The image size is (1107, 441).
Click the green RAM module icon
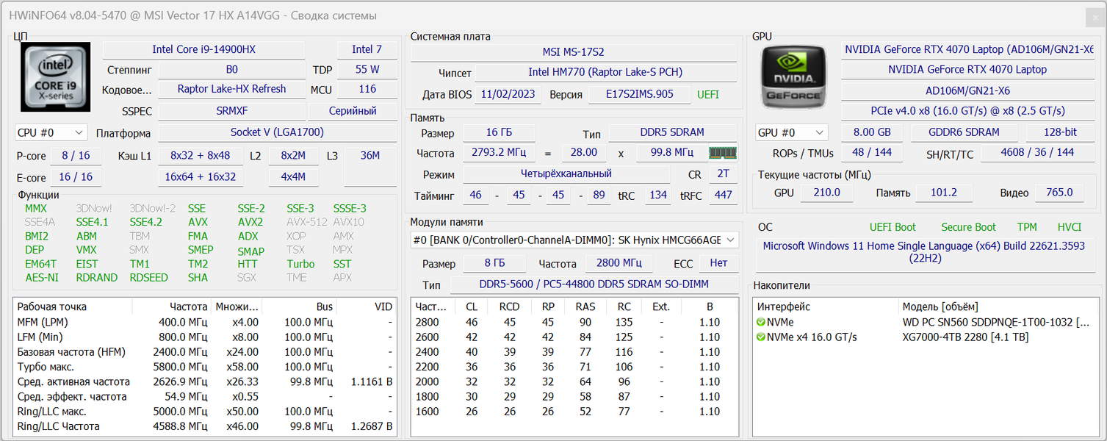click(x=722, y=153)
